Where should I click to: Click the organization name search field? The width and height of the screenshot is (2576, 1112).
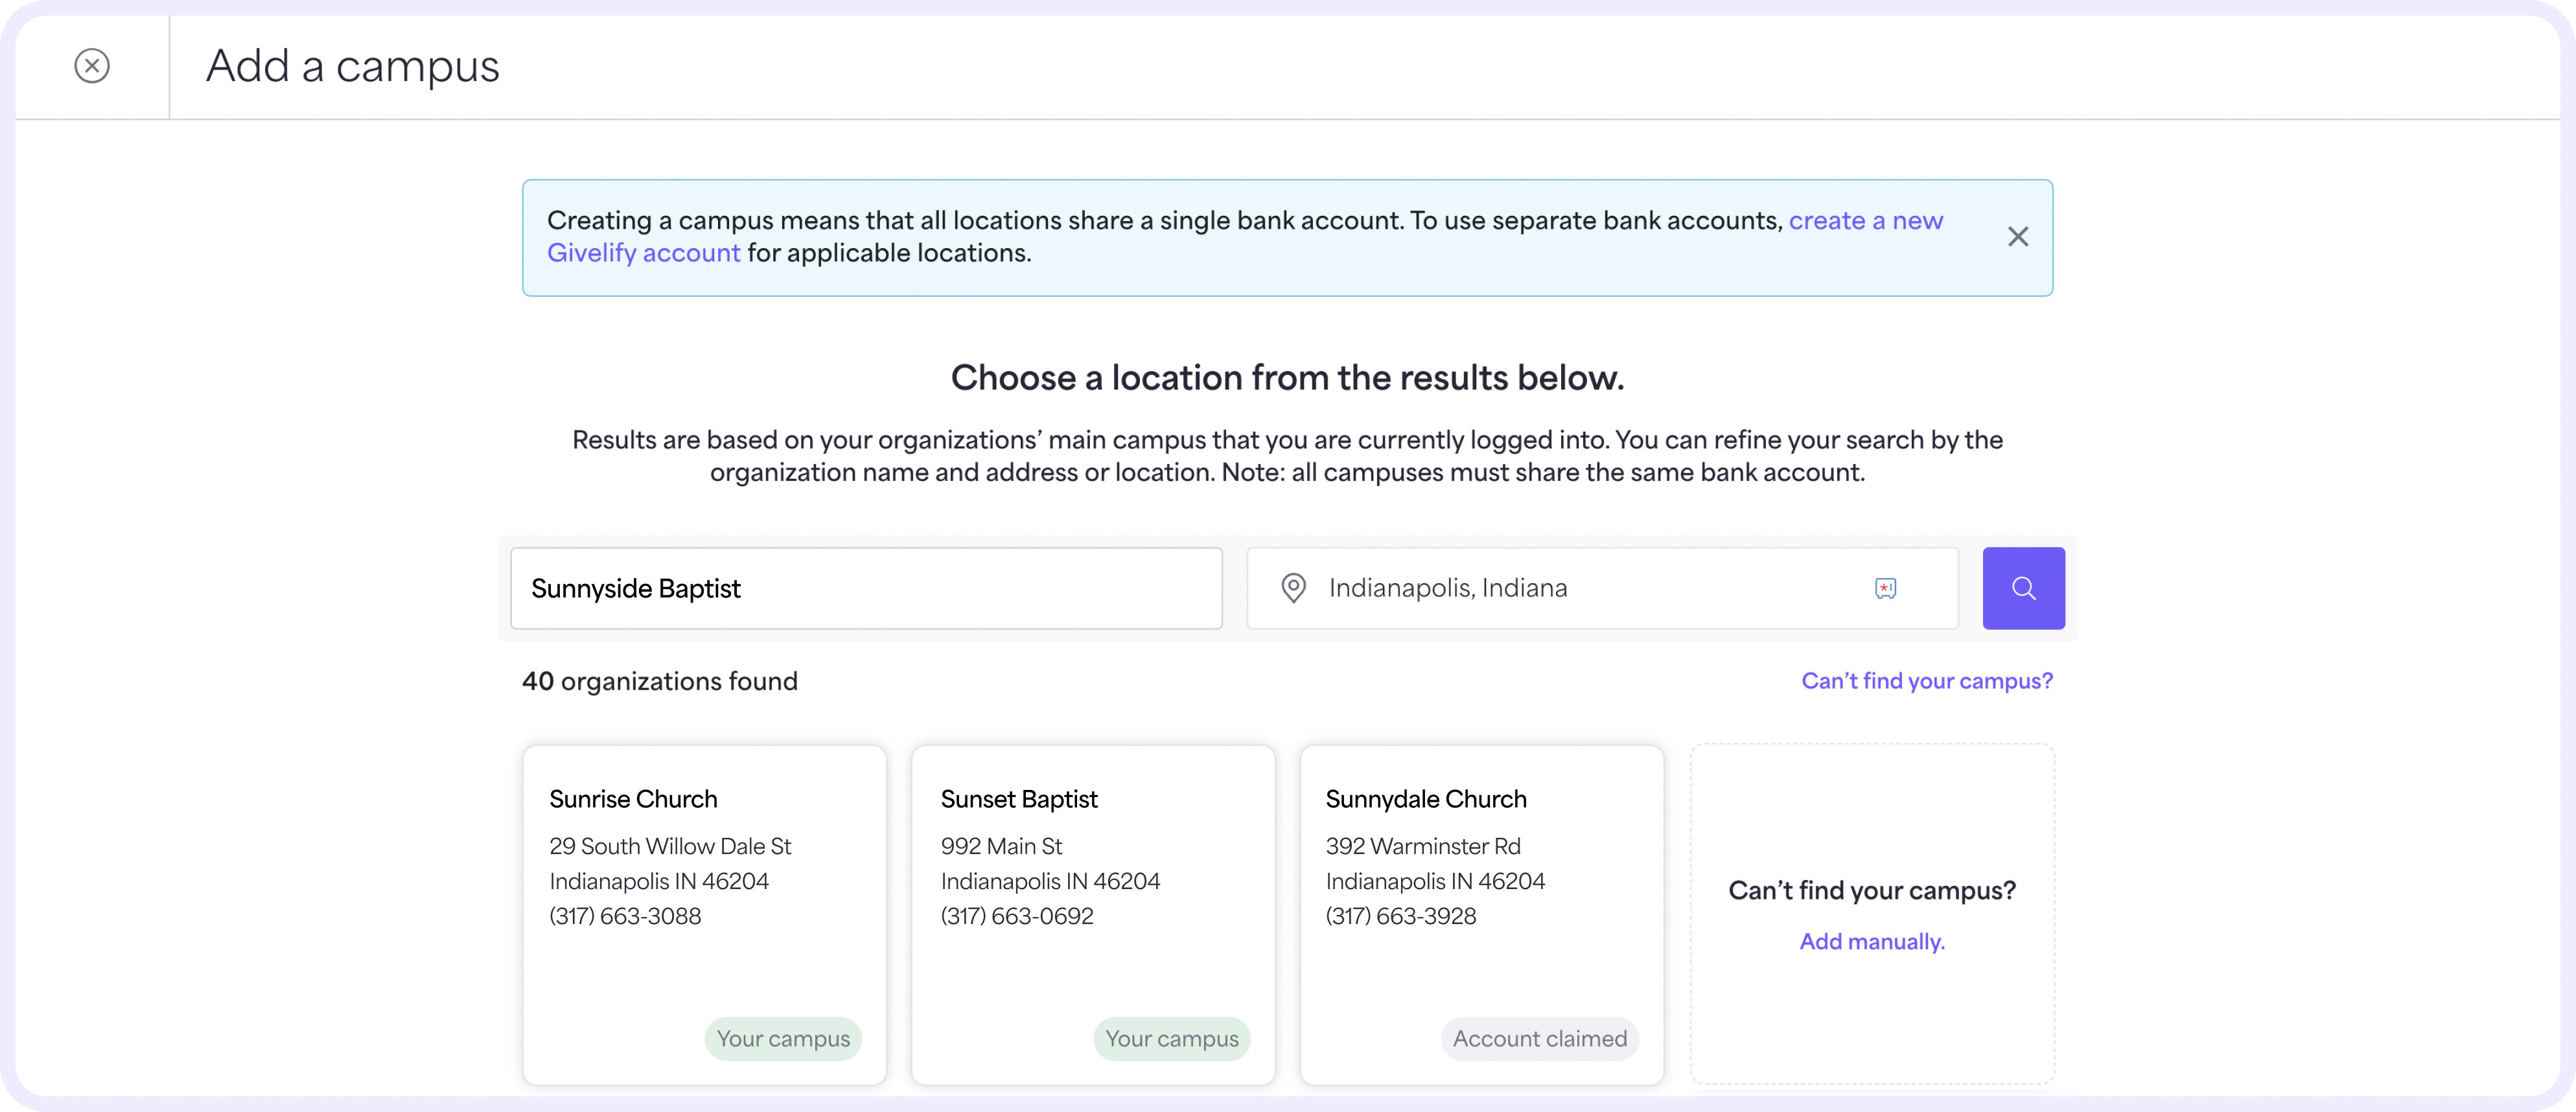866,588
